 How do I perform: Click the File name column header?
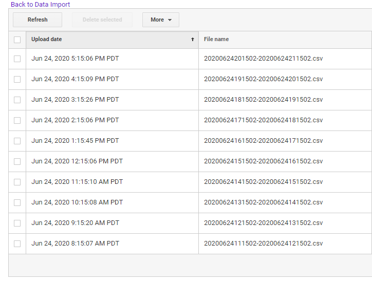coord(216,40)
